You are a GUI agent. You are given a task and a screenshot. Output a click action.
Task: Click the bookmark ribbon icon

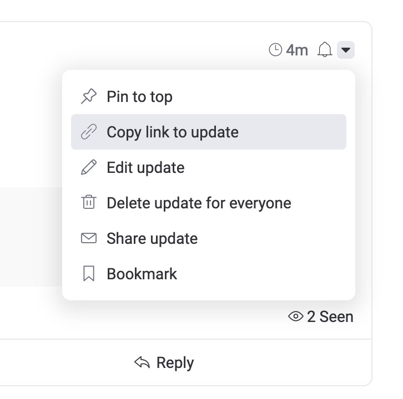pos(89,273)
